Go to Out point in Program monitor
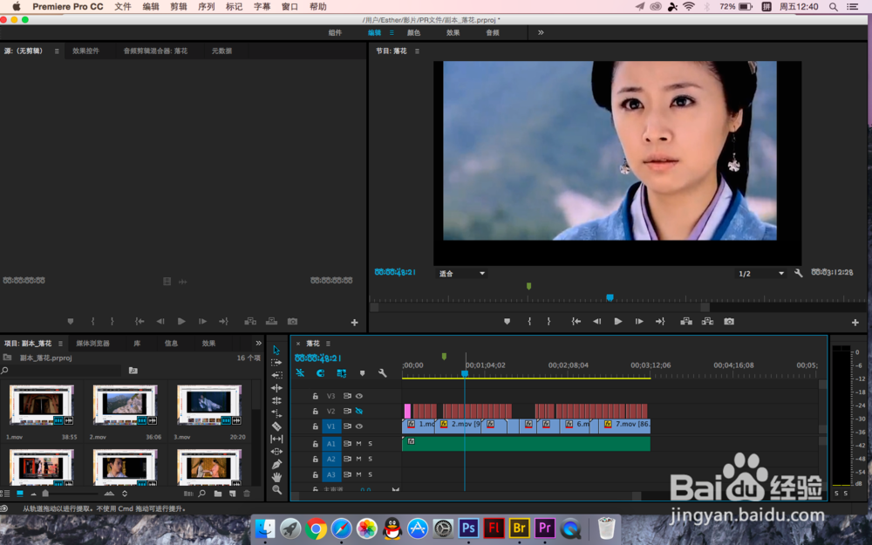The image size is (872, 545). point(660,322)
